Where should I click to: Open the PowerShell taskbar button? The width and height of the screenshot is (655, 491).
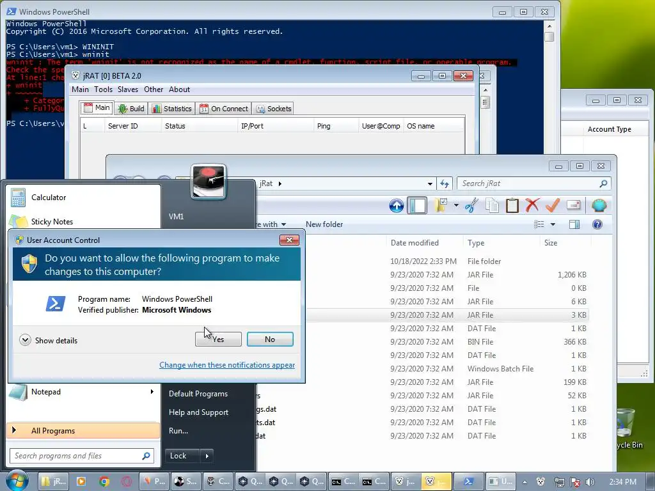468,481
